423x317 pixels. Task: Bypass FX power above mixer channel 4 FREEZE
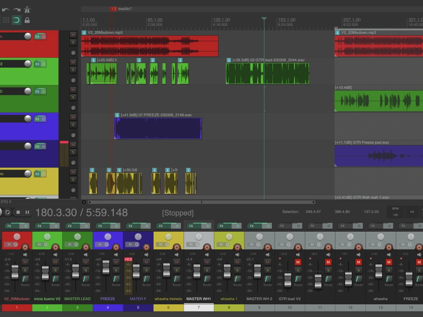point(117,226)
